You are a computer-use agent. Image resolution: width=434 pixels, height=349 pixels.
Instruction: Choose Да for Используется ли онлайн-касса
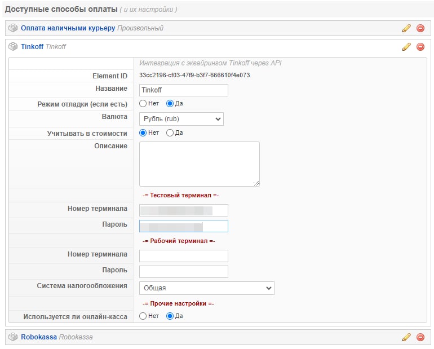170,316
